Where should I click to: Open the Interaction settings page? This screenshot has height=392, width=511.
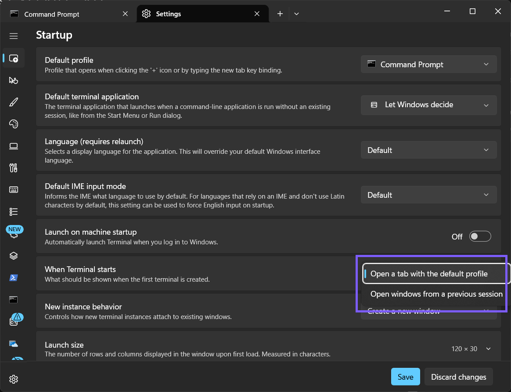[13, 80]
